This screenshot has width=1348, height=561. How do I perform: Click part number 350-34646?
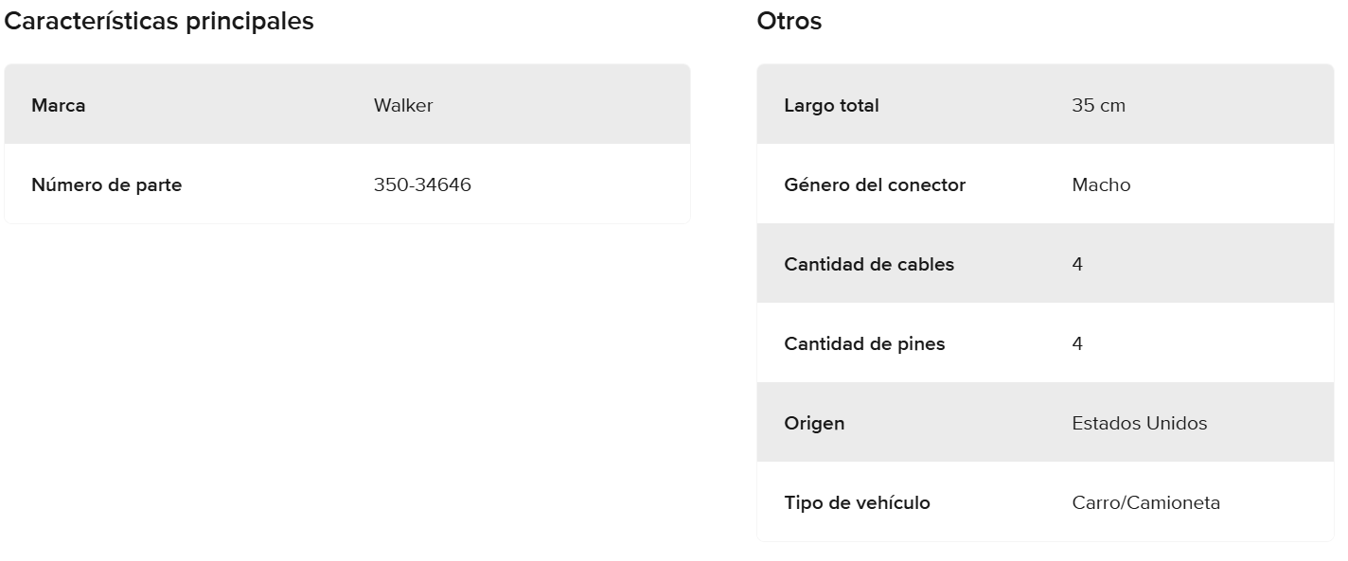(x=422, y=184)
